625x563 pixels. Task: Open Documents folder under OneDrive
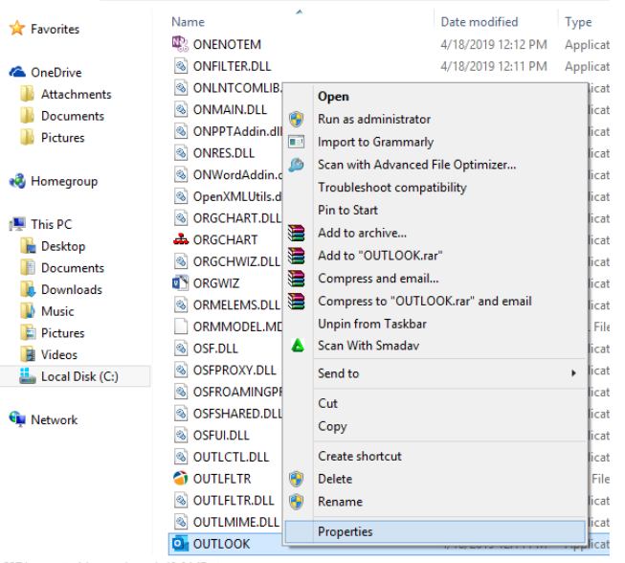click(73, 116)
